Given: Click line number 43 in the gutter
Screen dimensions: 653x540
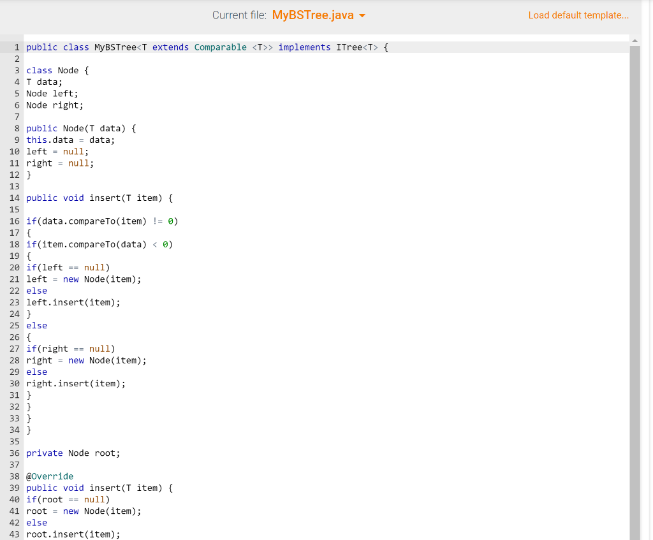Looking at the screenshot, I should click(x=14, y=534).
